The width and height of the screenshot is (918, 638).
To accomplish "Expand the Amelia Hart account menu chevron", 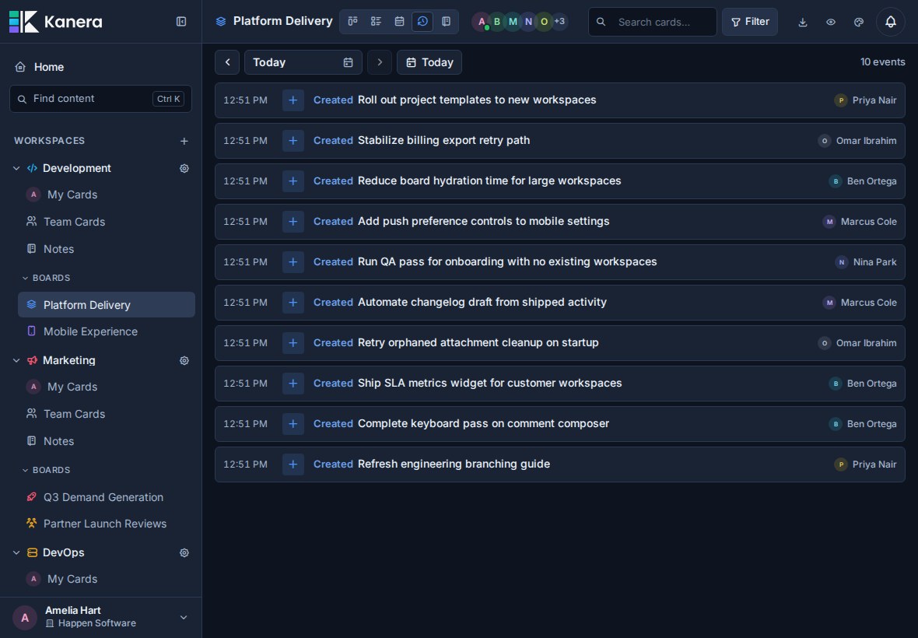I will (184, 618).
